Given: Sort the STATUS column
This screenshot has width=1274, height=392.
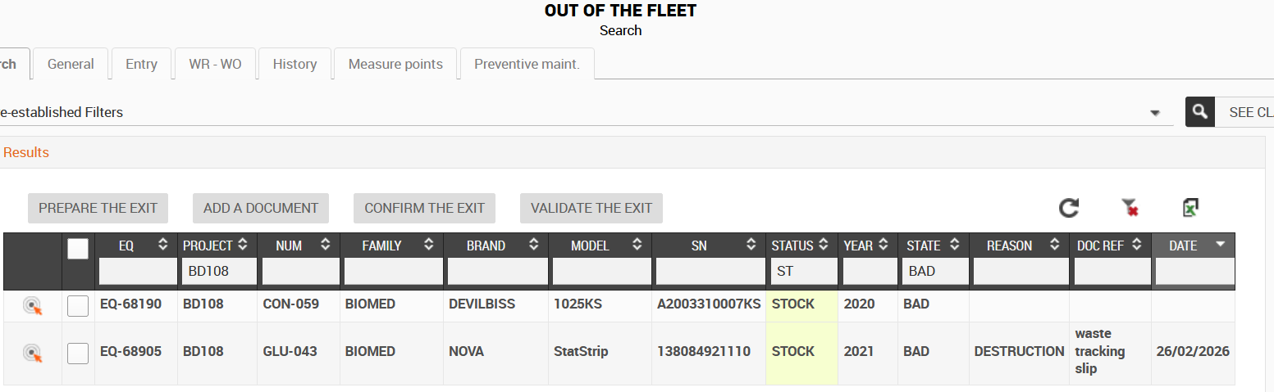Looking at the screenshot, I should 828,245.
